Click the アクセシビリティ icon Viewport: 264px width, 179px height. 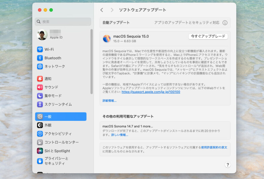[x=40, y=134]
